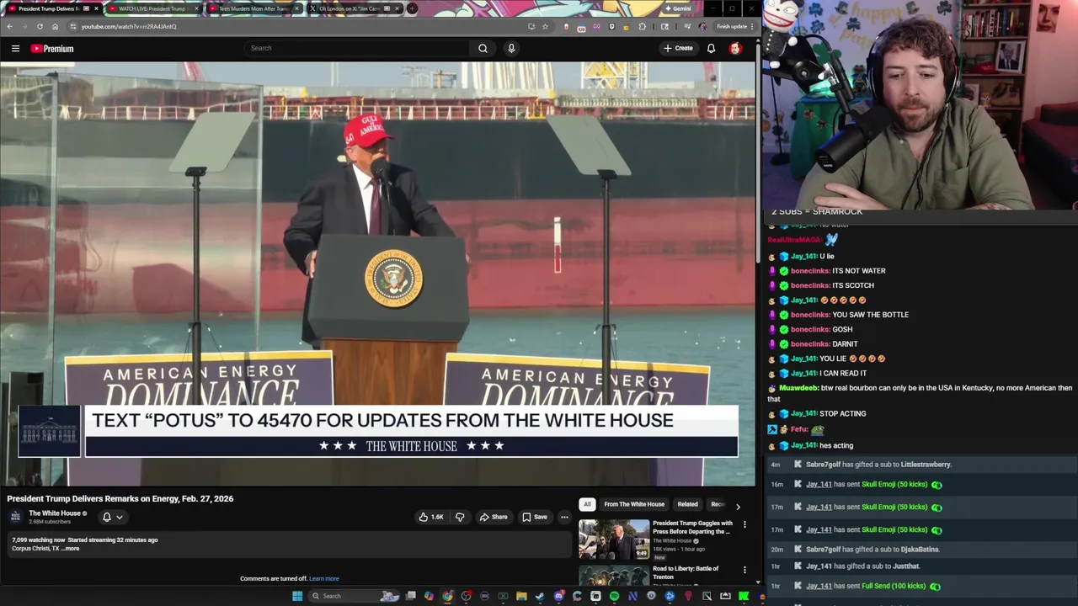The image size is (1078, 606).
Task: Click username 'Muawdeeb' in chat
Action: click(799, 388)
